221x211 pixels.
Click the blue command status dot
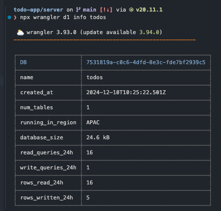point(9,17)
